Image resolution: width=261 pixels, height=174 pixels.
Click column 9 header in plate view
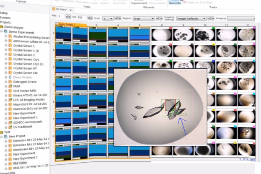(183, 25)
